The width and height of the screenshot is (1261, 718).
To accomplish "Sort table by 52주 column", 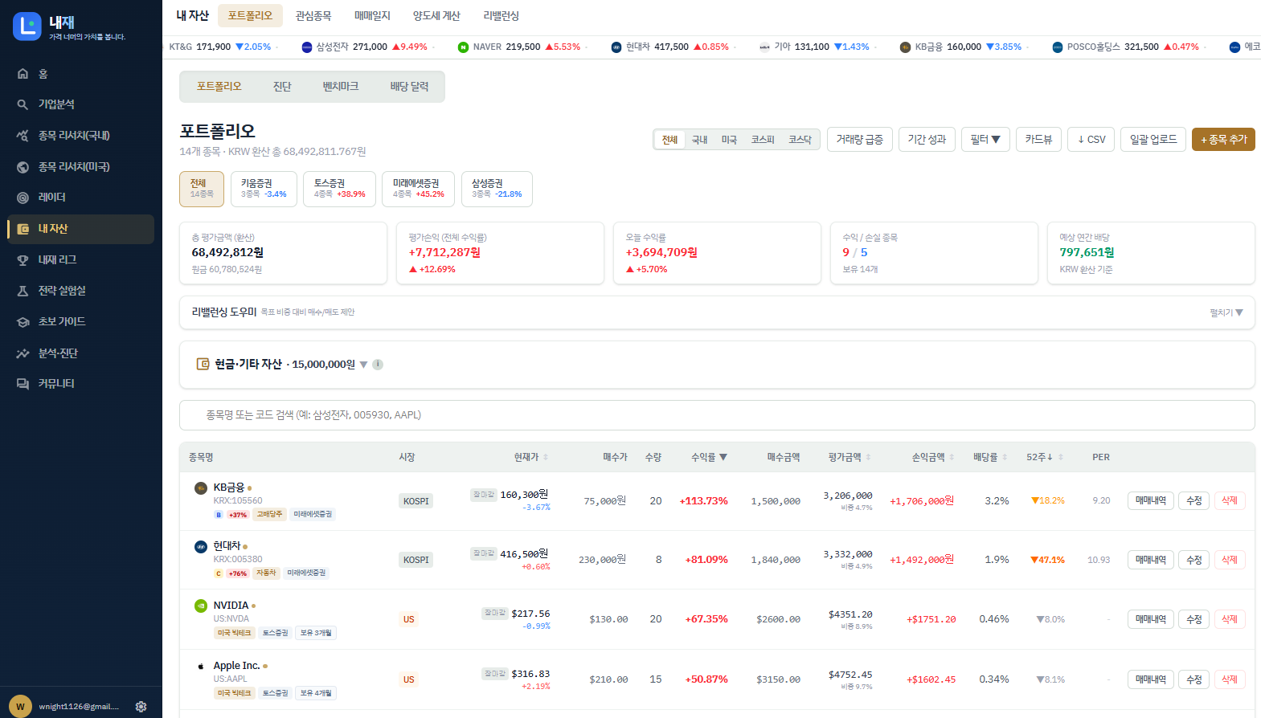I will point(1045,457).
